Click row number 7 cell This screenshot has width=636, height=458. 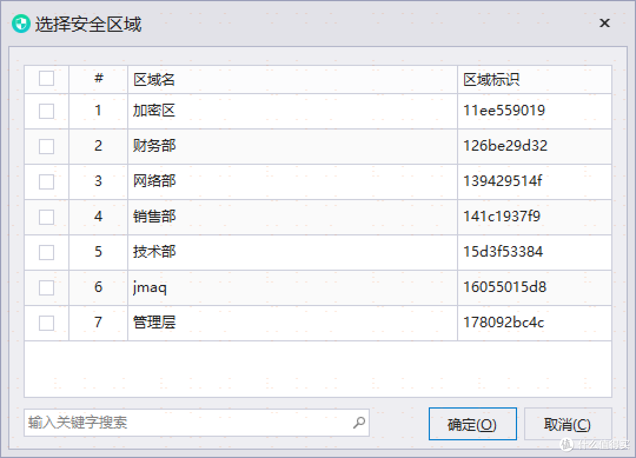pos(98,323)
